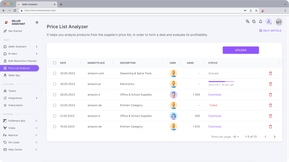
Task: Delete the Failed amazon.de entry
Action: 270,105
